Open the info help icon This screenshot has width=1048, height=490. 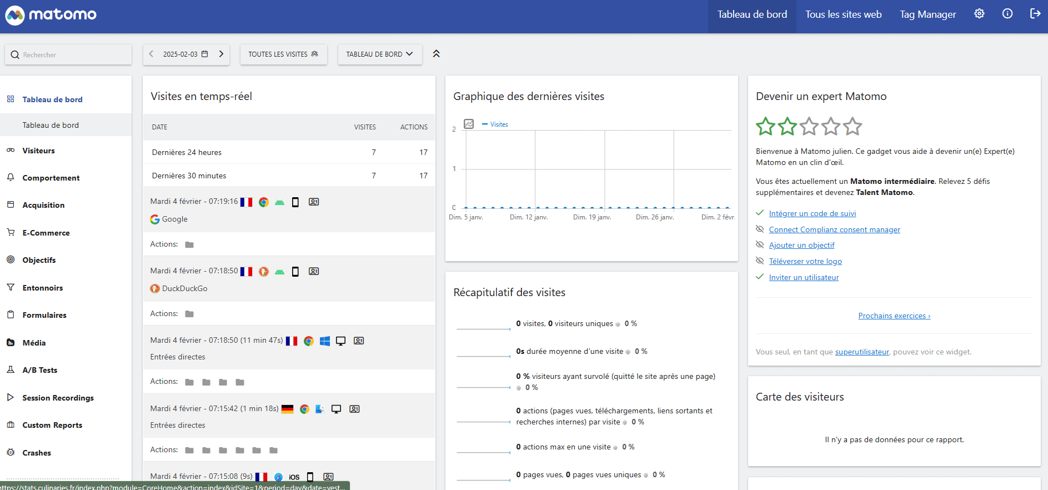click(x=1007, y=14)
